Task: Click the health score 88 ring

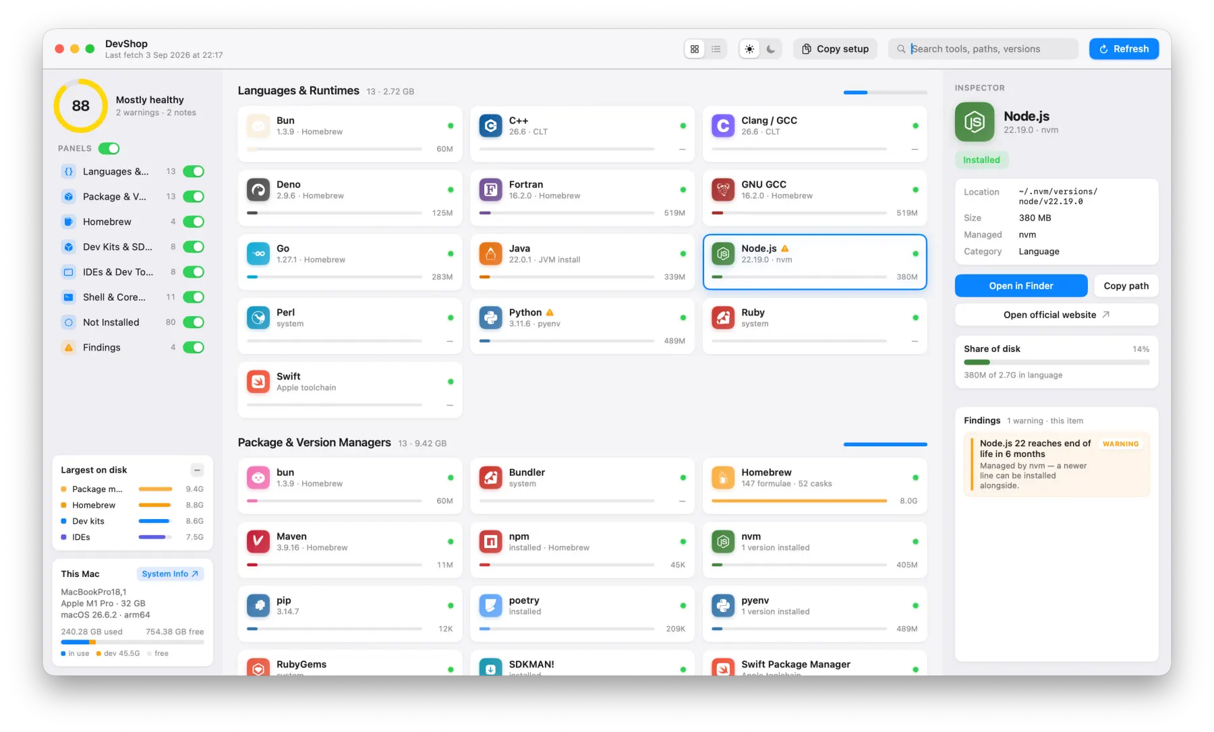Action: point(80,106)
